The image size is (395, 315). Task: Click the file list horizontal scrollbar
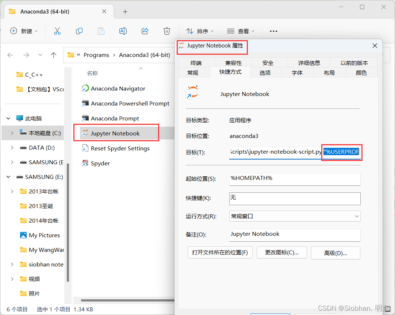point(127,300)
